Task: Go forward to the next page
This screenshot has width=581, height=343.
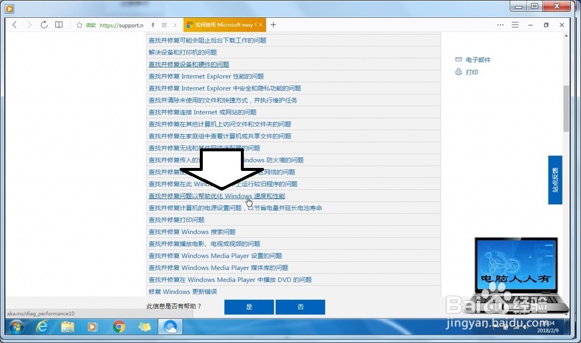Action: click(29, 25)
